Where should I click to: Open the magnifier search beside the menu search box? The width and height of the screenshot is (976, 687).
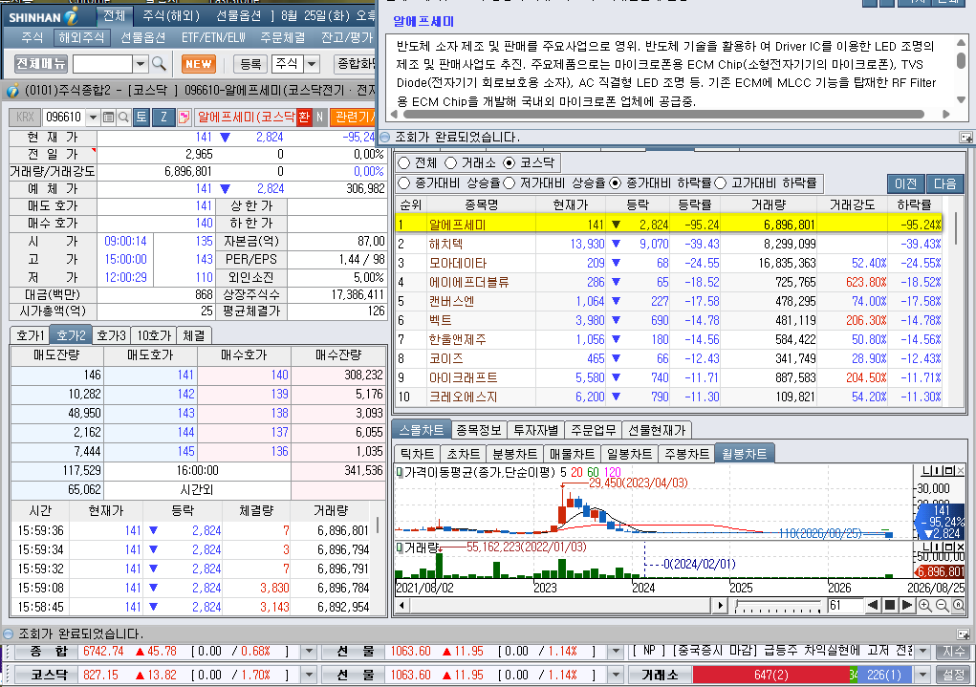pos(158,63)
